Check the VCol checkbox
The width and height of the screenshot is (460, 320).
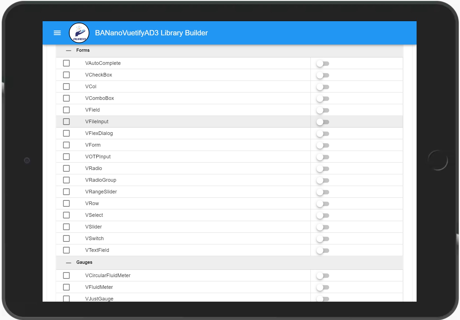click(x=67, y=86)
